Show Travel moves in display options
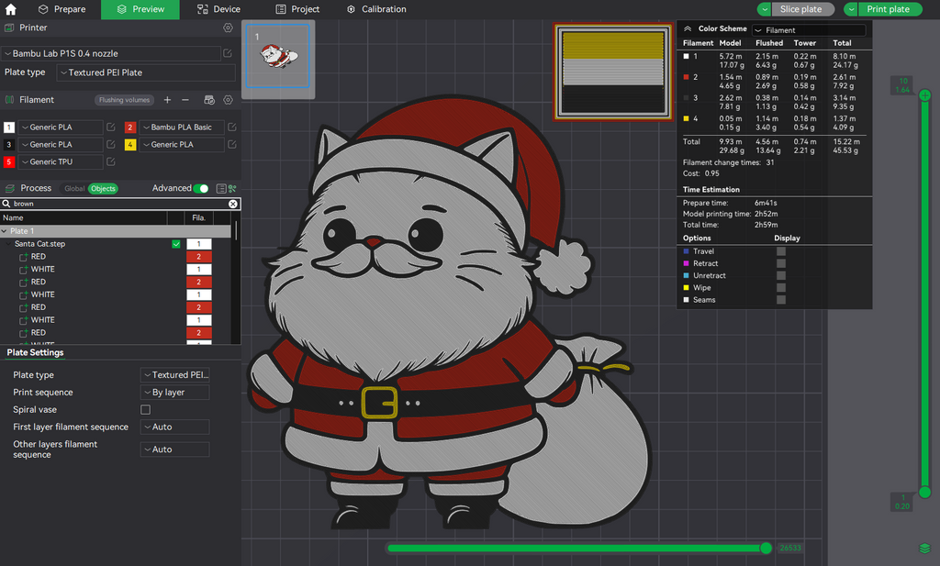Screen dimensions: 940x566 point(781,251)
